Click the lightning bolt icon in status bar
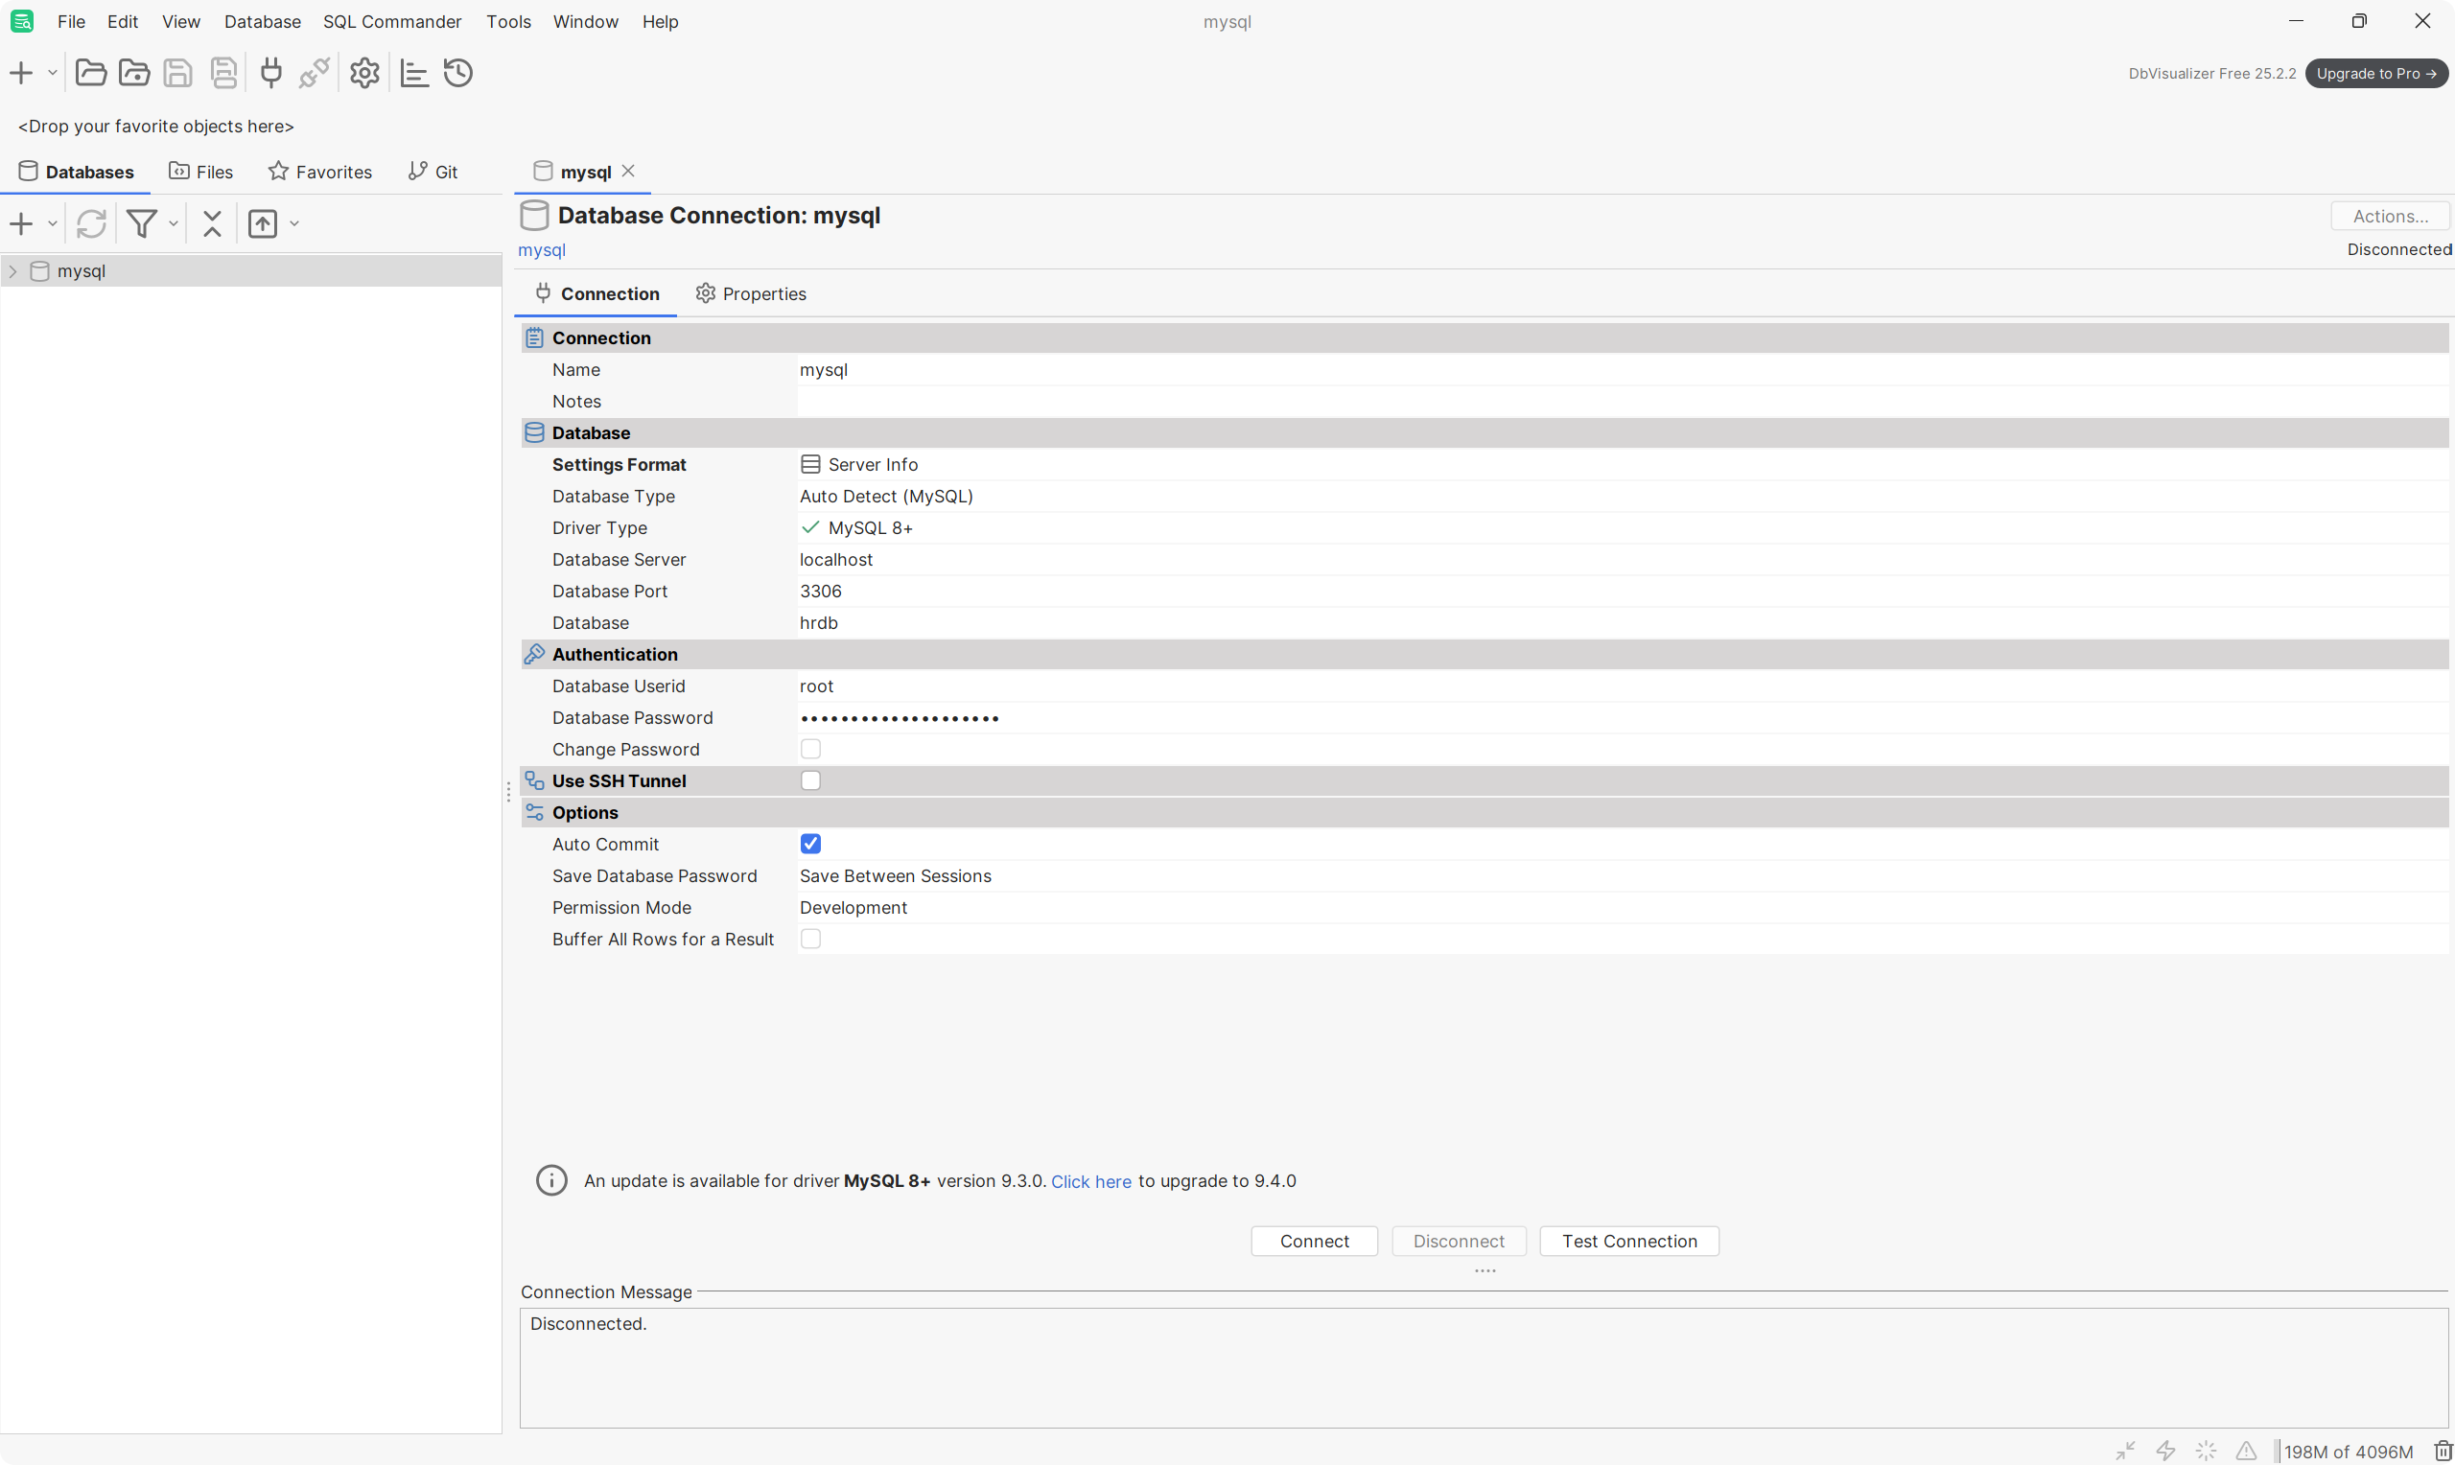 (x=2165, y=1451)
